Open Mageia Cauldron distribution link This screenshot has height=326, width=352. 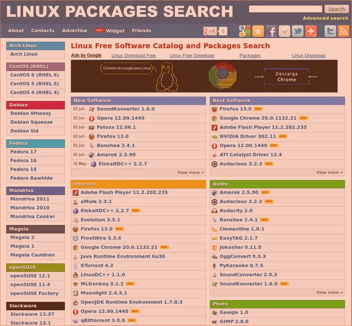[32, 255]
